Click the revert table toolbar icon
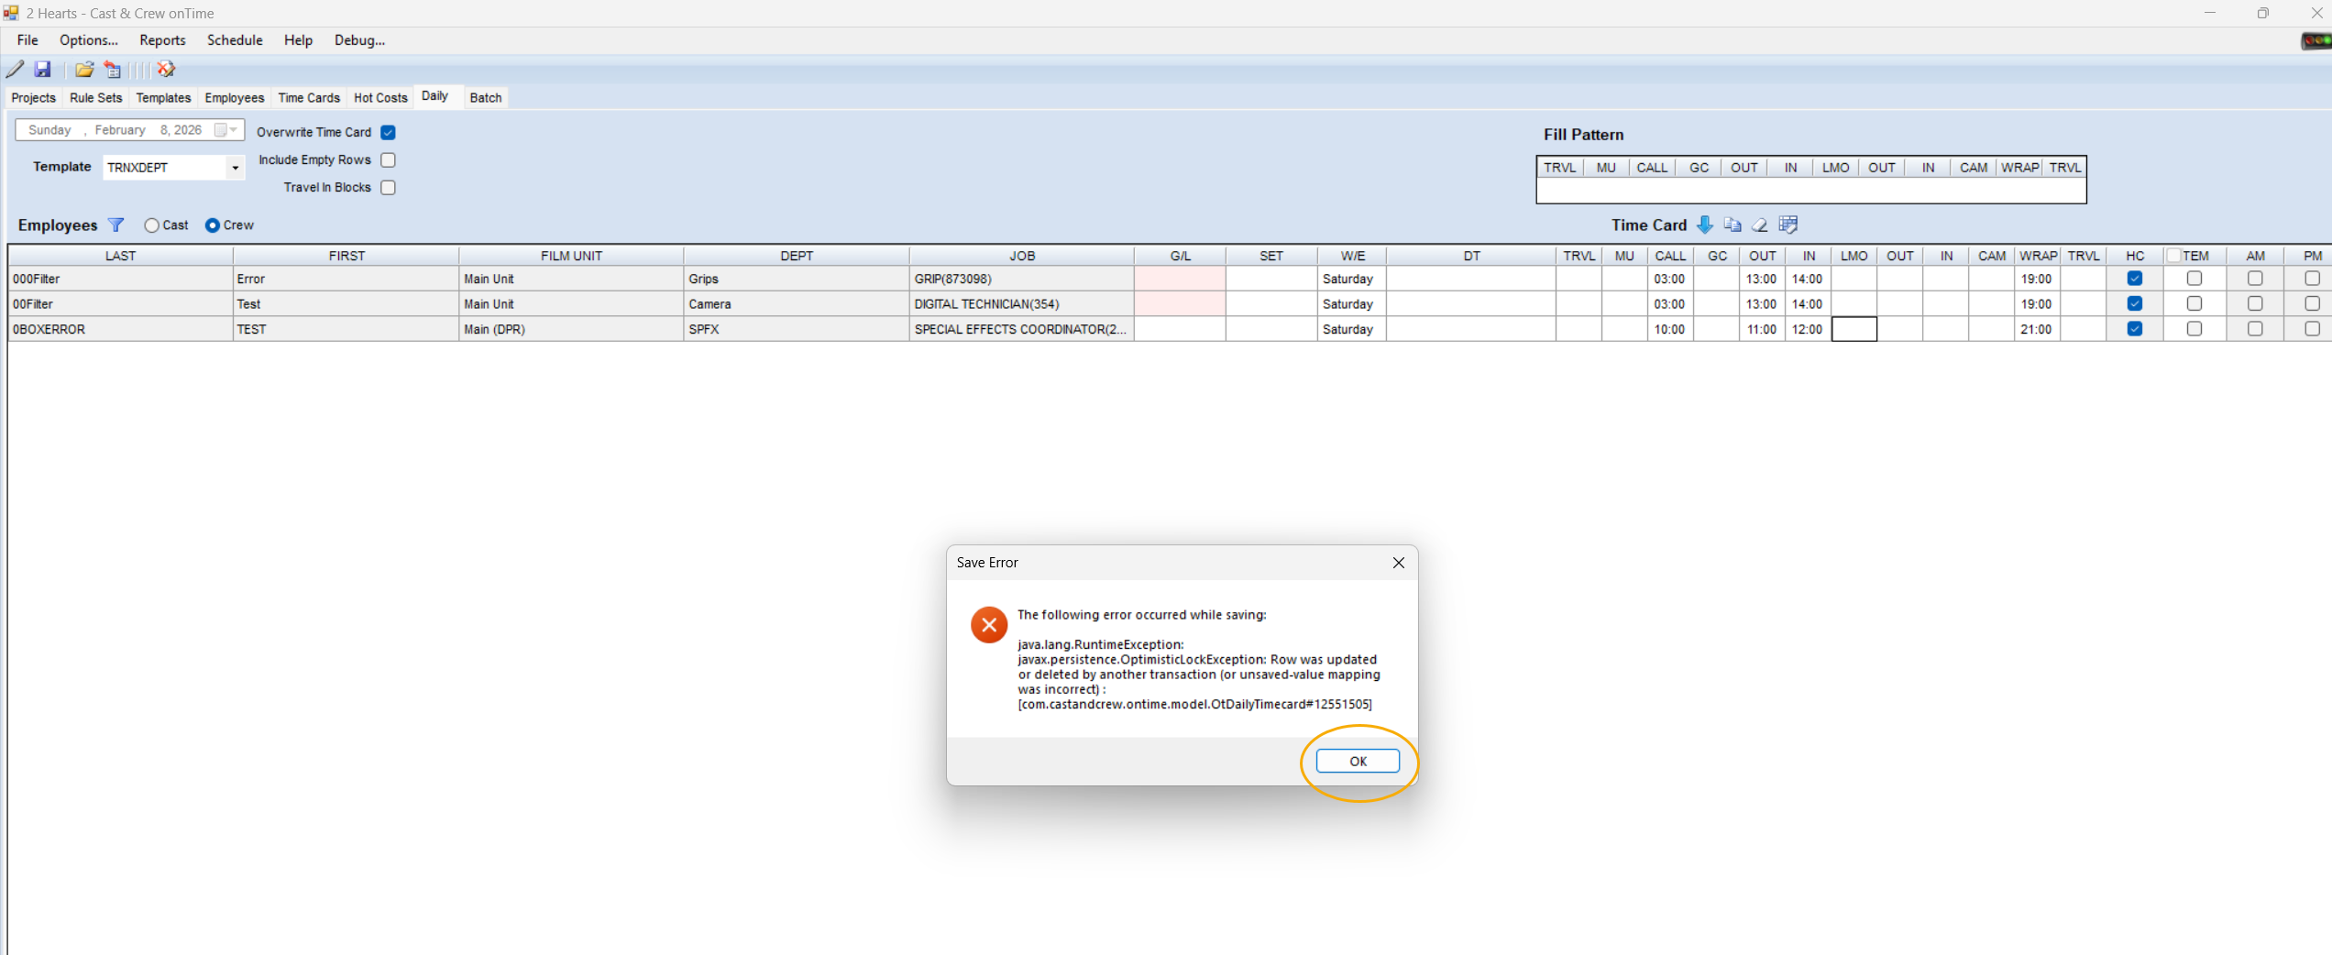 113,69
